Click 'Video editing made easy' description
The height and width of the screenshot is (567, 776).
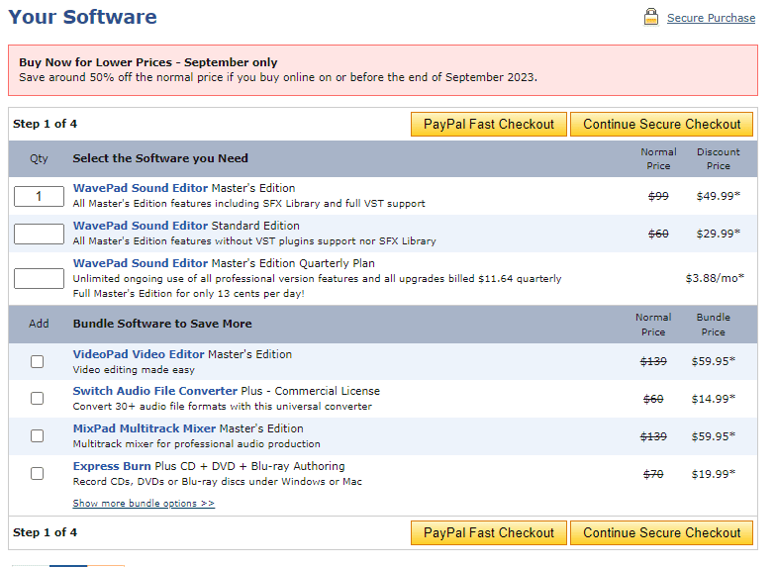[134, 370]
